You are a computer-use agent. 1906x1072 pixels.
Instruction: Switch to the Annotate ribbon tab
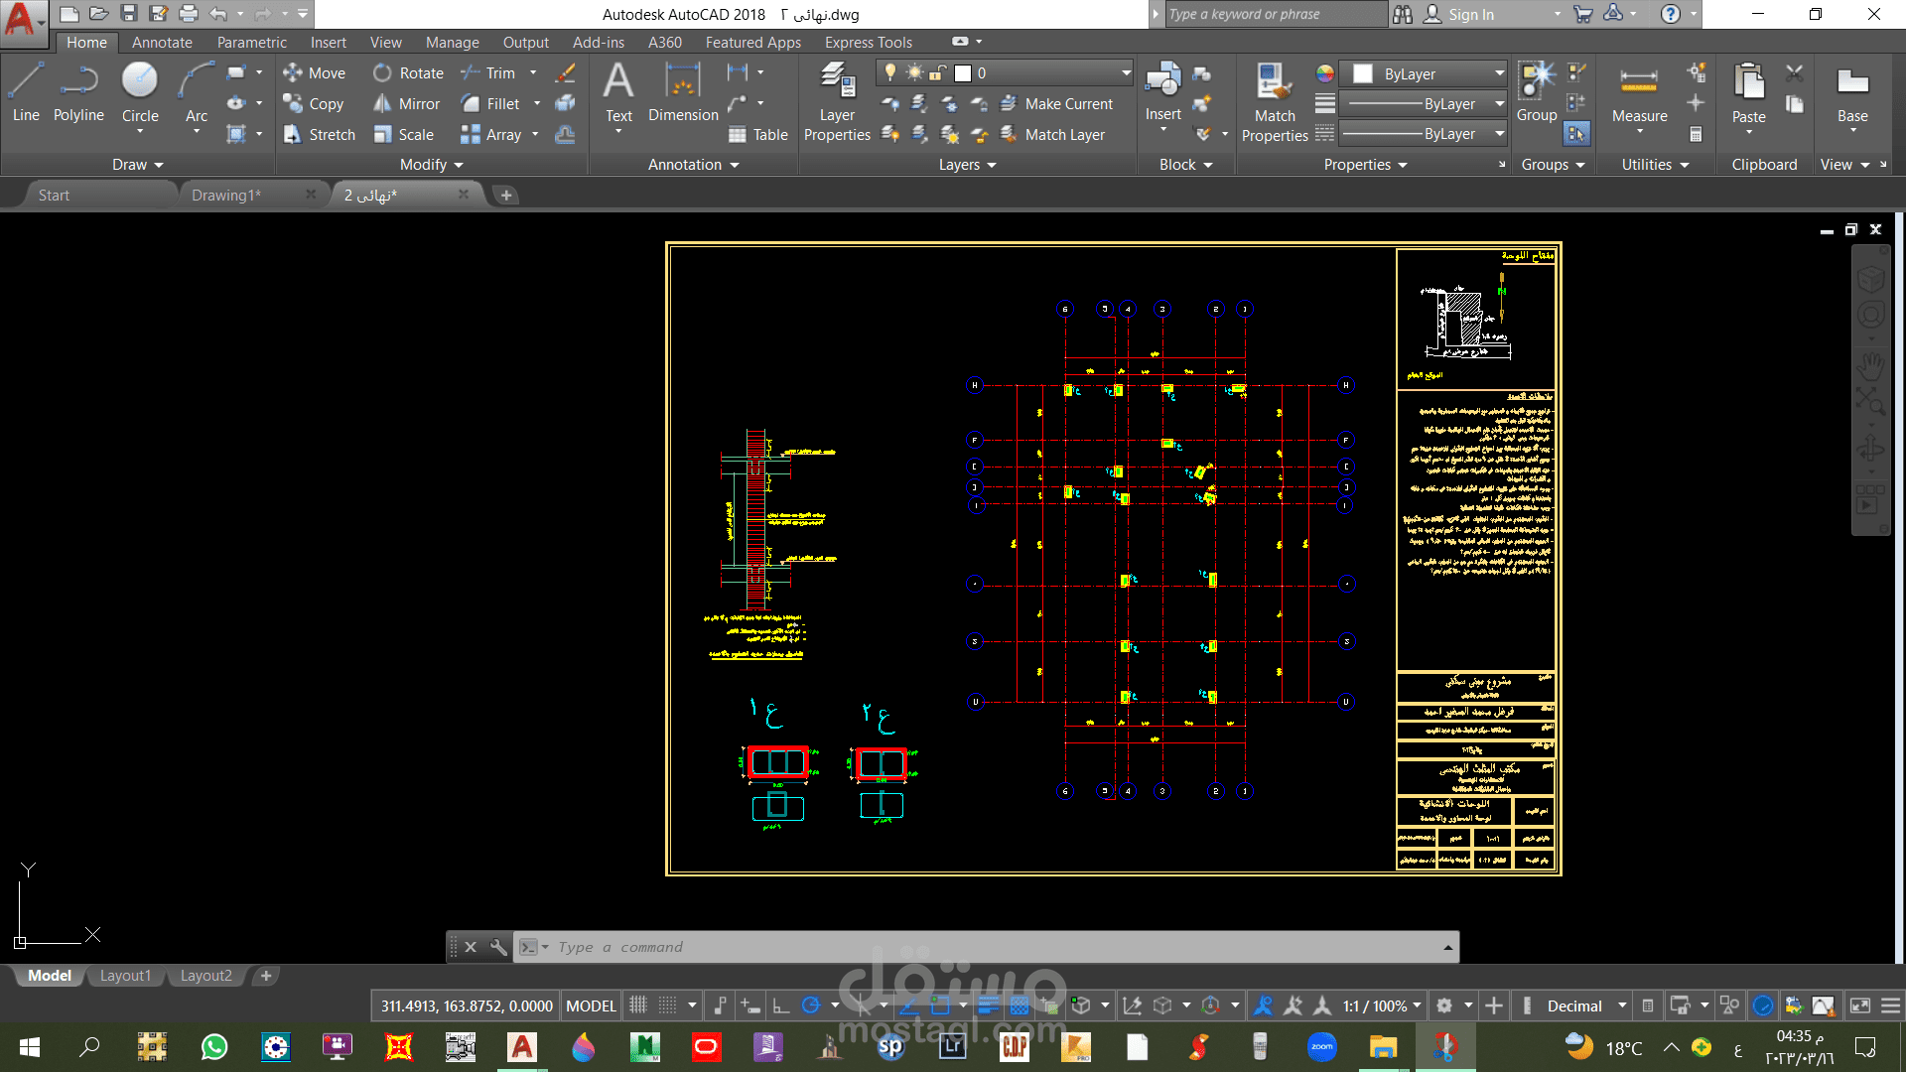pyautogui.click(x=162, y=42)
